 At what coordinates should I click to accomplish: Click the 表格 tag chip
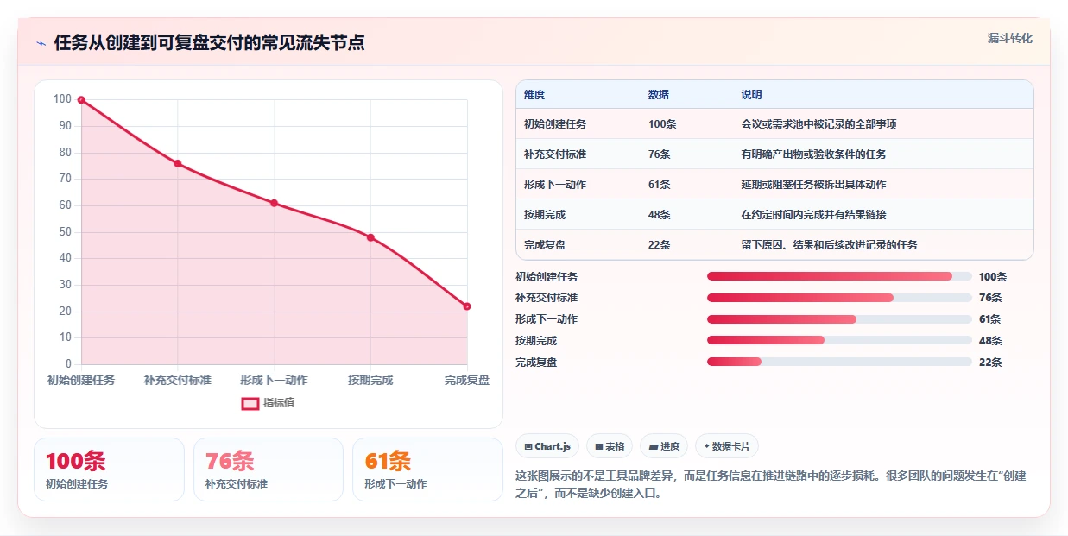[610, 446]
